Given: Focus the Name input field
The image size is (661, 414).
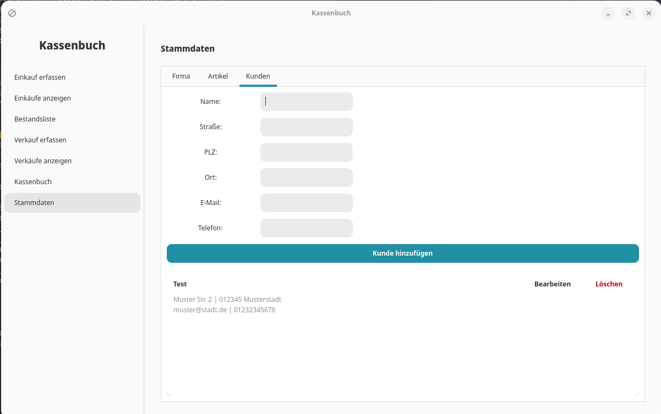Looking at the screenshot, I should click(306, 102).
